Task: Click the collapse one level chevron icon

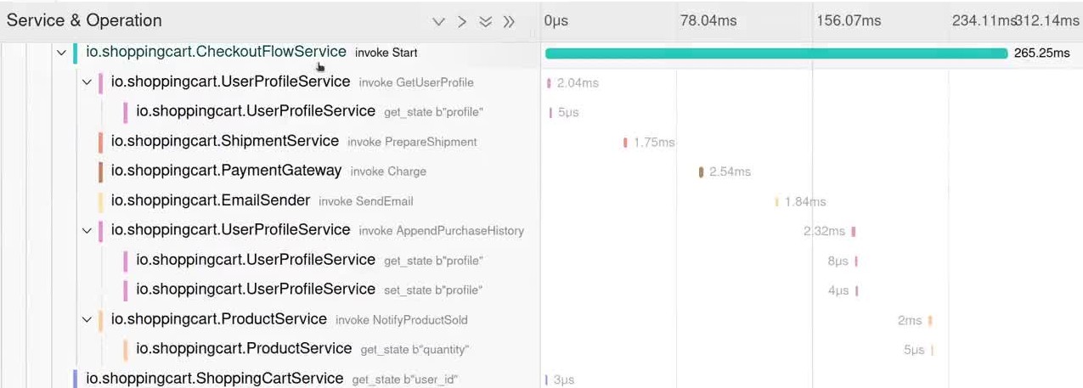Action: tap(462, 21)
